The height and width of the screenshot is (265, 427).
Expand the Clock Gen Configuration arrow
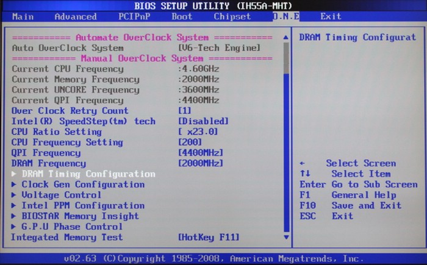13,185
